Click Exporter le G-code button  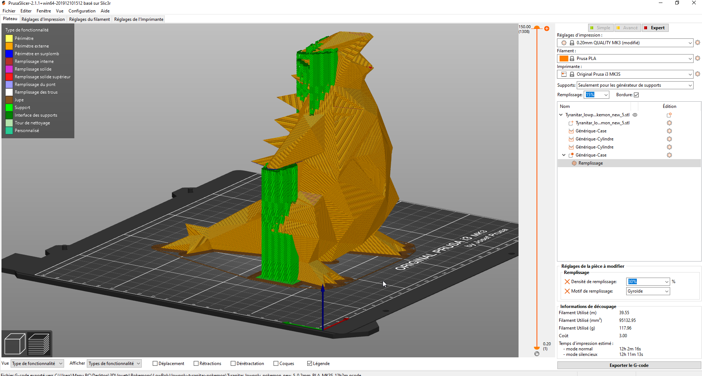tap(629, 365)
